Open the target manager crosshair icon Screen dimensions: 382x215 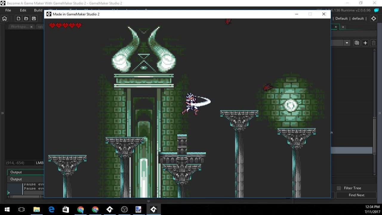click(x=373, y=19)
